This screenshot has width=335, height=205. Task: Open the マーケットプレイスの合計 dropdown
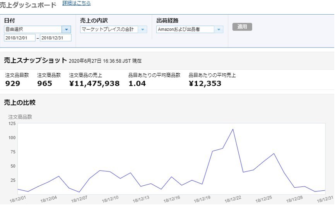point(113,29)
